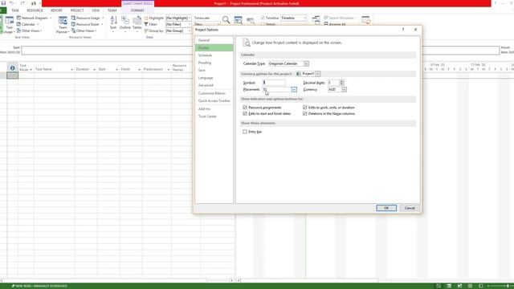Click the Undo icon

click(11, 3)
